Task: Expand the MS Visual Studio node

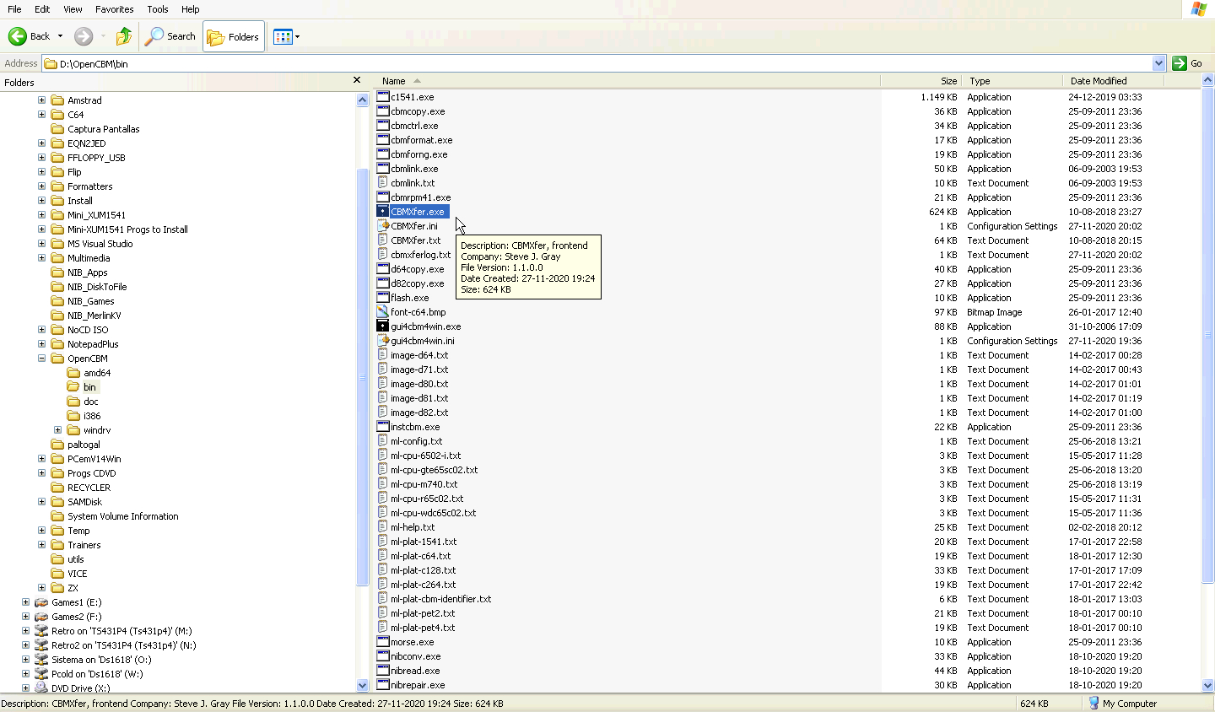Action: point(41,244)
